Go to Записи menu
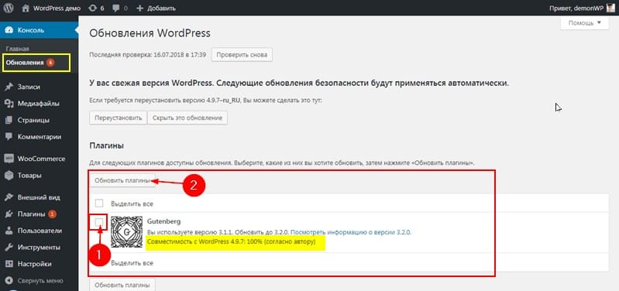The width and height of the screenshot is (619, 291). tap(29, 87)
